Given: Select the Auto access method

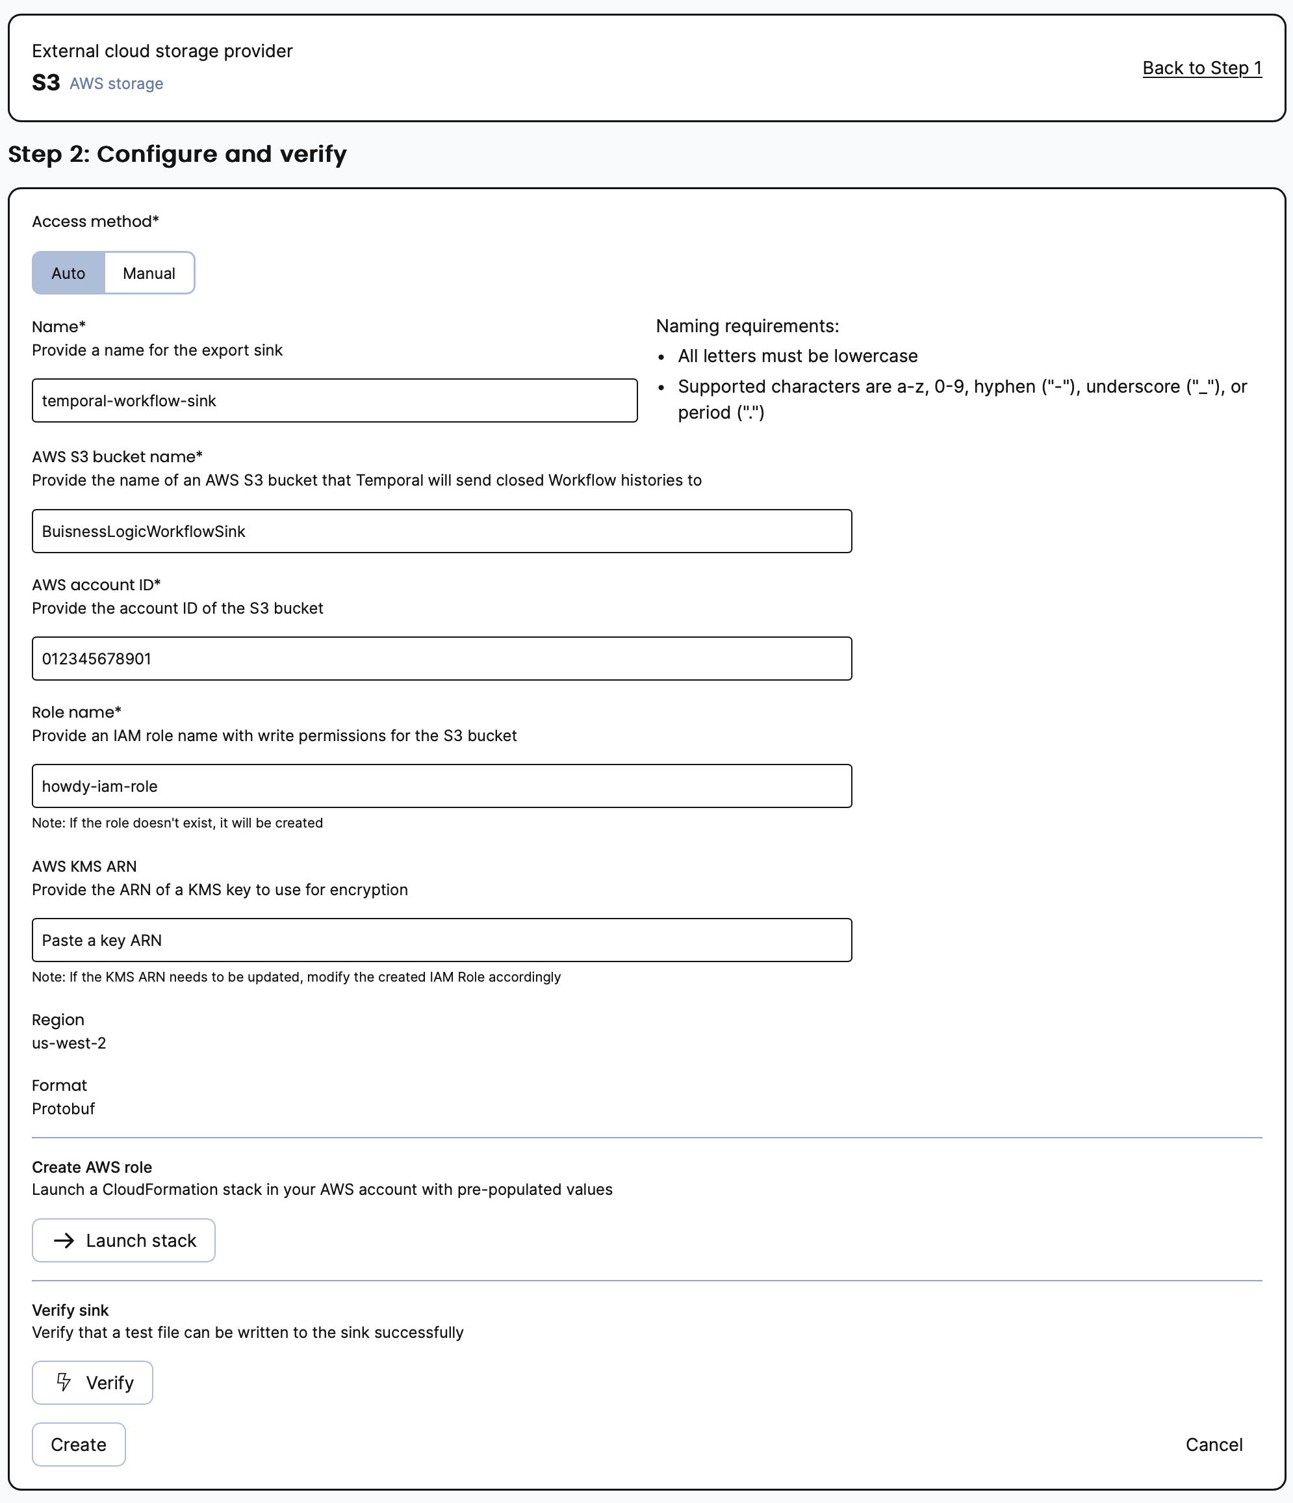Looking at the screenshot, I should (x=68, y=274).
